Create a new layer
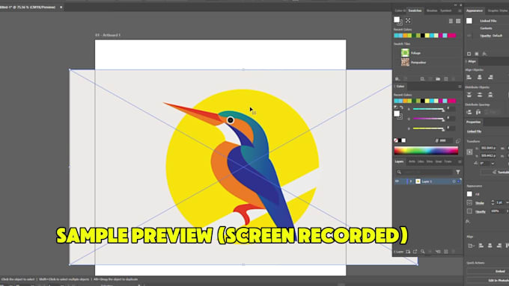The image size is (509, 286). pos(446,252)
